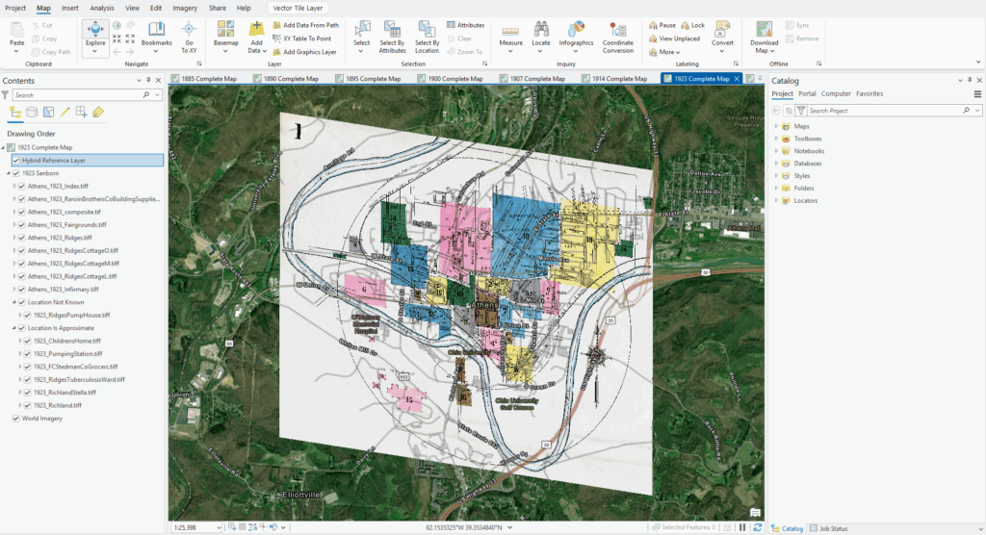Open the Attributes pane button
The height and width of the screenshot is (535, 986).
pos(466,25)
